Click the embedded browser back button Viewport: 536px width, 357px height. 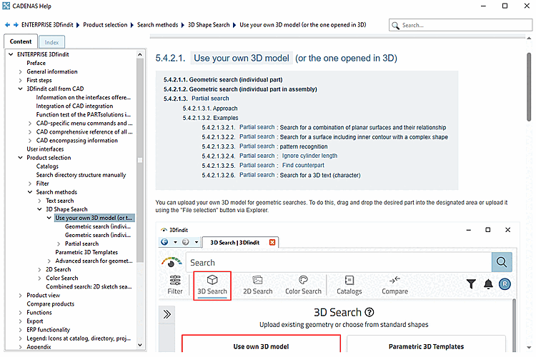coord(164,242)
